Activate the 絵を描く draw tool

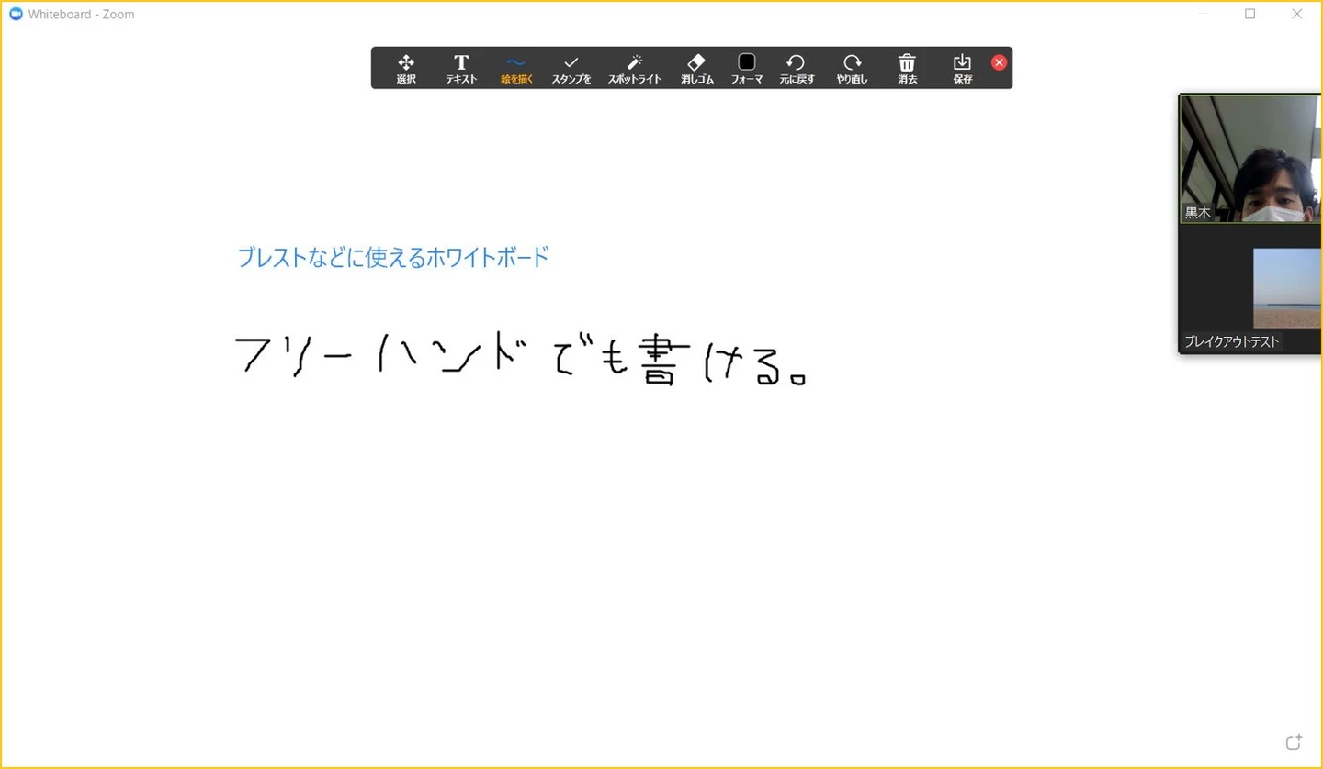point(516,69)
